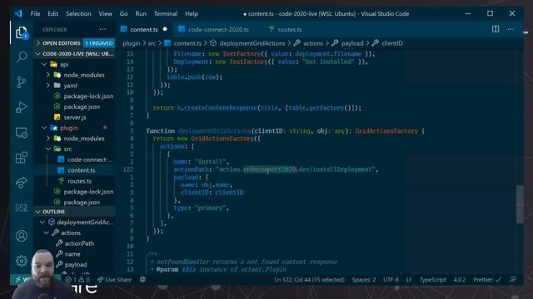Change indentation via Spaces: 2
This screenshot has width=533, height=299.
click(364, 280)
